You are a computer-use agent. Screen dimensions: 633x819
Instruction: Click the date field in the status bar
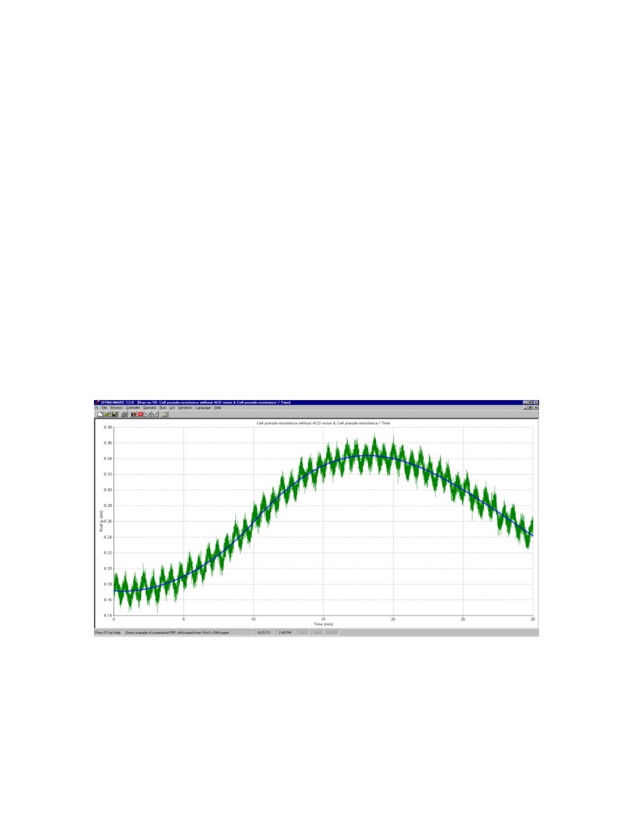click(264, 633)
